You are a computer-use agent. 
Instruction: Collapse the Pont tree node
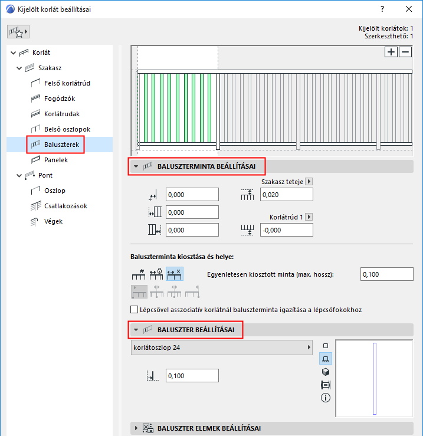click(x=19, y=175)
